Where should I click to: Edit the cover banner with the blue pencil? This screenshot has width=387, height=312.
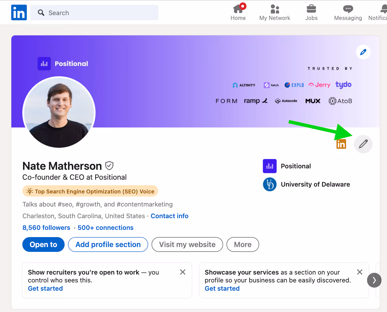(x=363, y=52)
